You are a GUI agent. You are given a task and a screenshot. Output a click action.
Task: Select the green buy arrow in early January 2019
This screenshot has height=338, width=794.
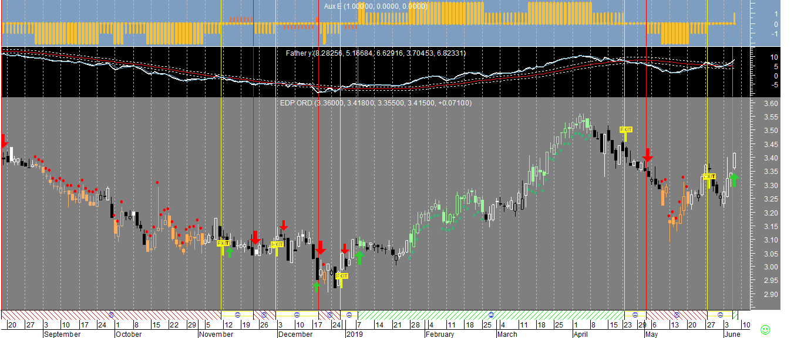coord(360,257)
